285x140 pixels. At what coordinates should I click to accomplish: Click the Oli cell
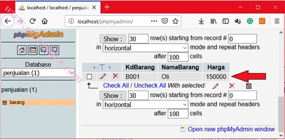click(x=180, y=77)
